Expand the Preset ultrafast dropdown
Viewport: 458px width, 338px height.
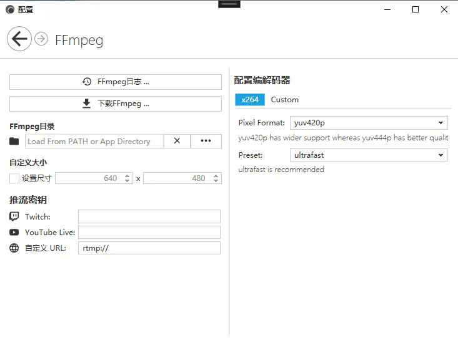pos(369,155)
